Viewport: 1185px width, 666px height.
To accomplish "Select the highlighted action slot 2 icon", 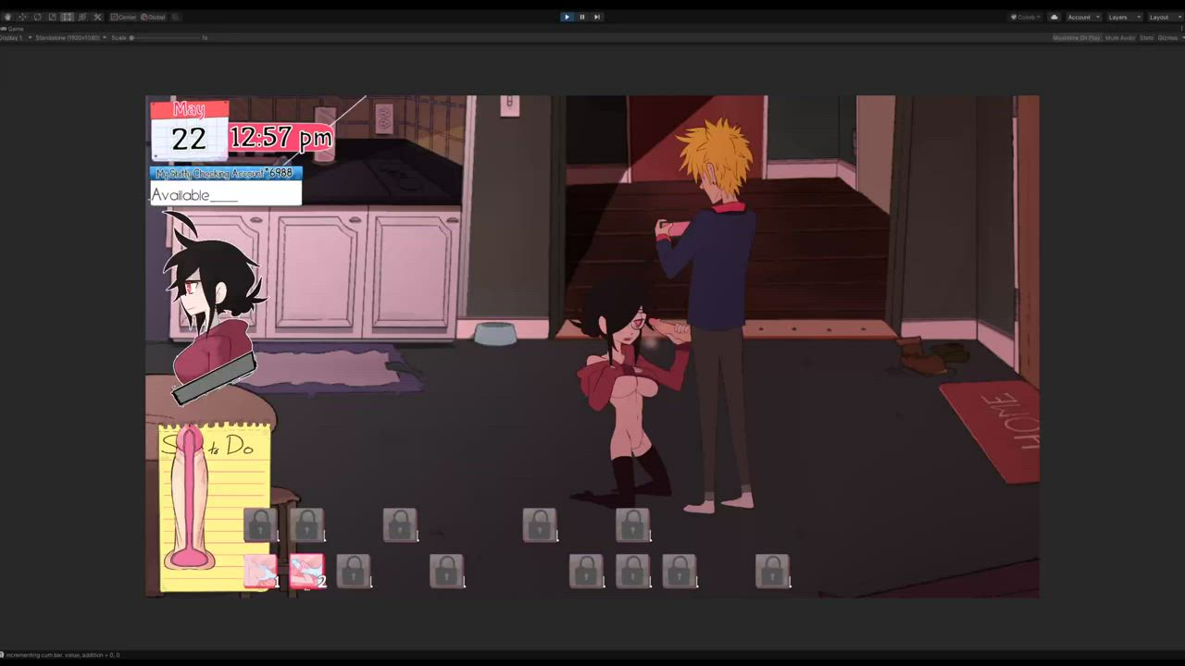I will click(306, 571).
